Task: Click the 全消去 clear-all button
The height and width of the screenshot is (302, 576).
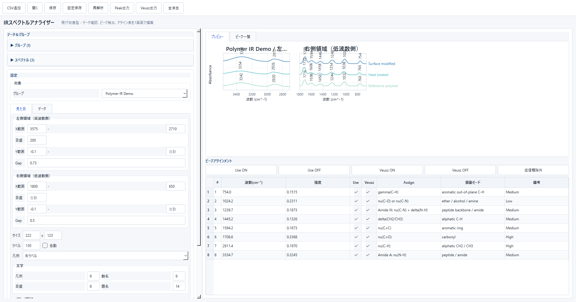Action: 173,8
